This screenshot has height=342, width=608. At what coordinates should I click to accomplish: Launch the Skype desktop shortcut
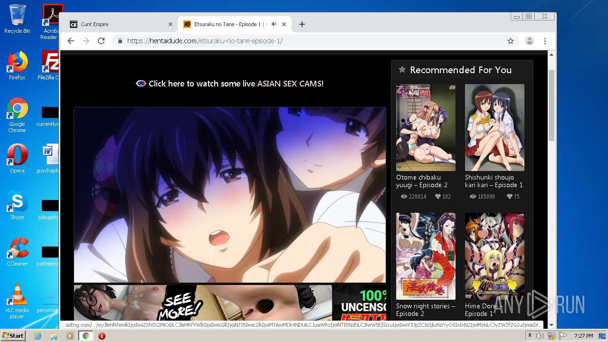point(17,205)
